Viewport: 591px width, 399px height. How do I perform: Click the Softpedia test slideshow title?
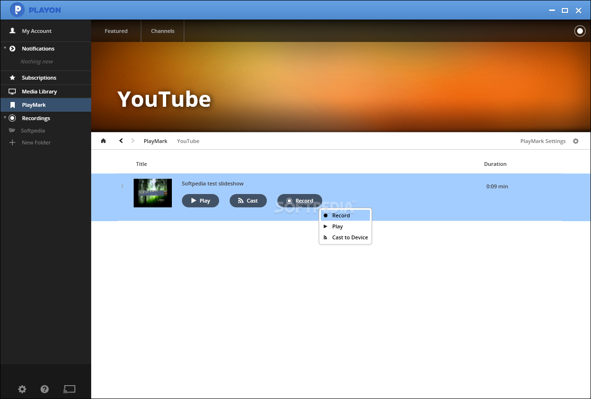pos(213,184)
